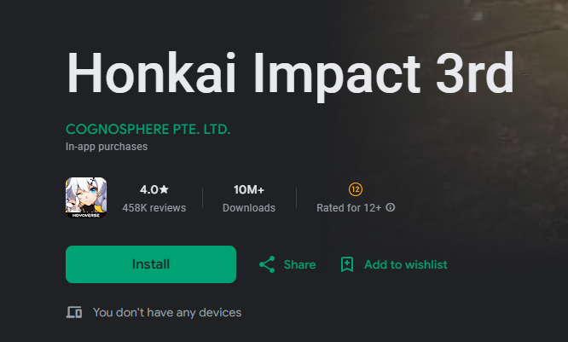
Task: Click the In-app purchases label
Action: tap(107, 147)
